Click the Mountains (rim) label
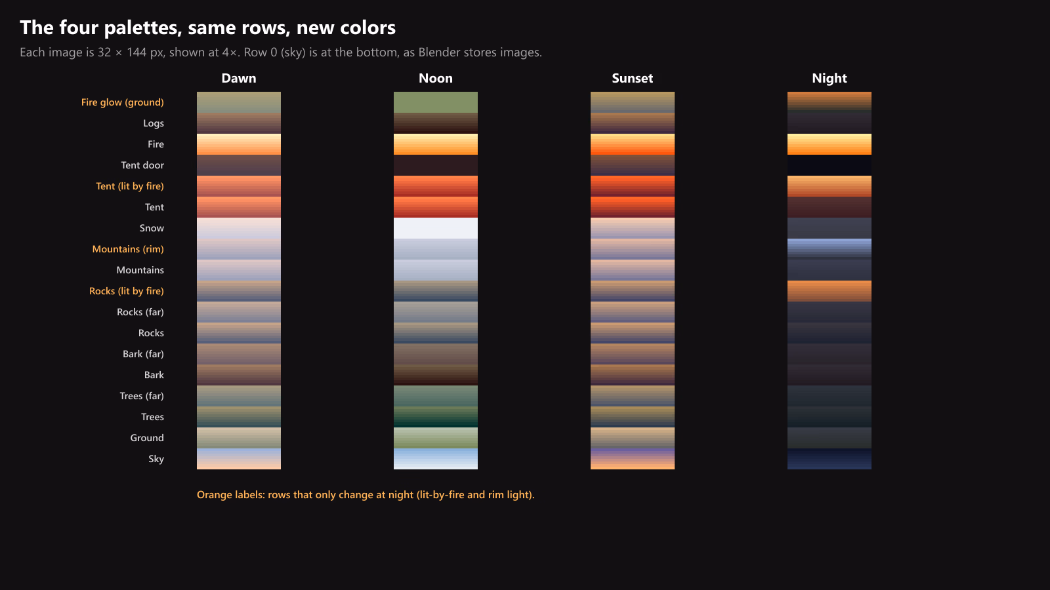Screen dimensions: 1050x590 (128, 249)
